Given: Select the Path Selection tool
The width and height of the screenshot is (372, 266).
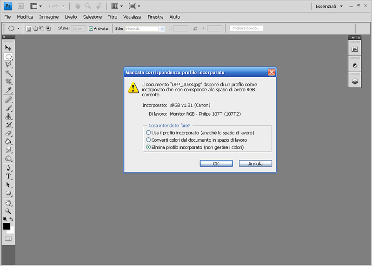Looking at the screenshot, I should click(x=8, y=185).
